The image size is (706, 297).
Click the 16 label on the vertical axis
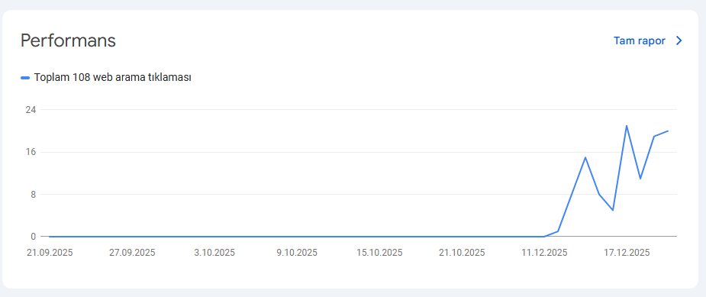pos(31,152)
